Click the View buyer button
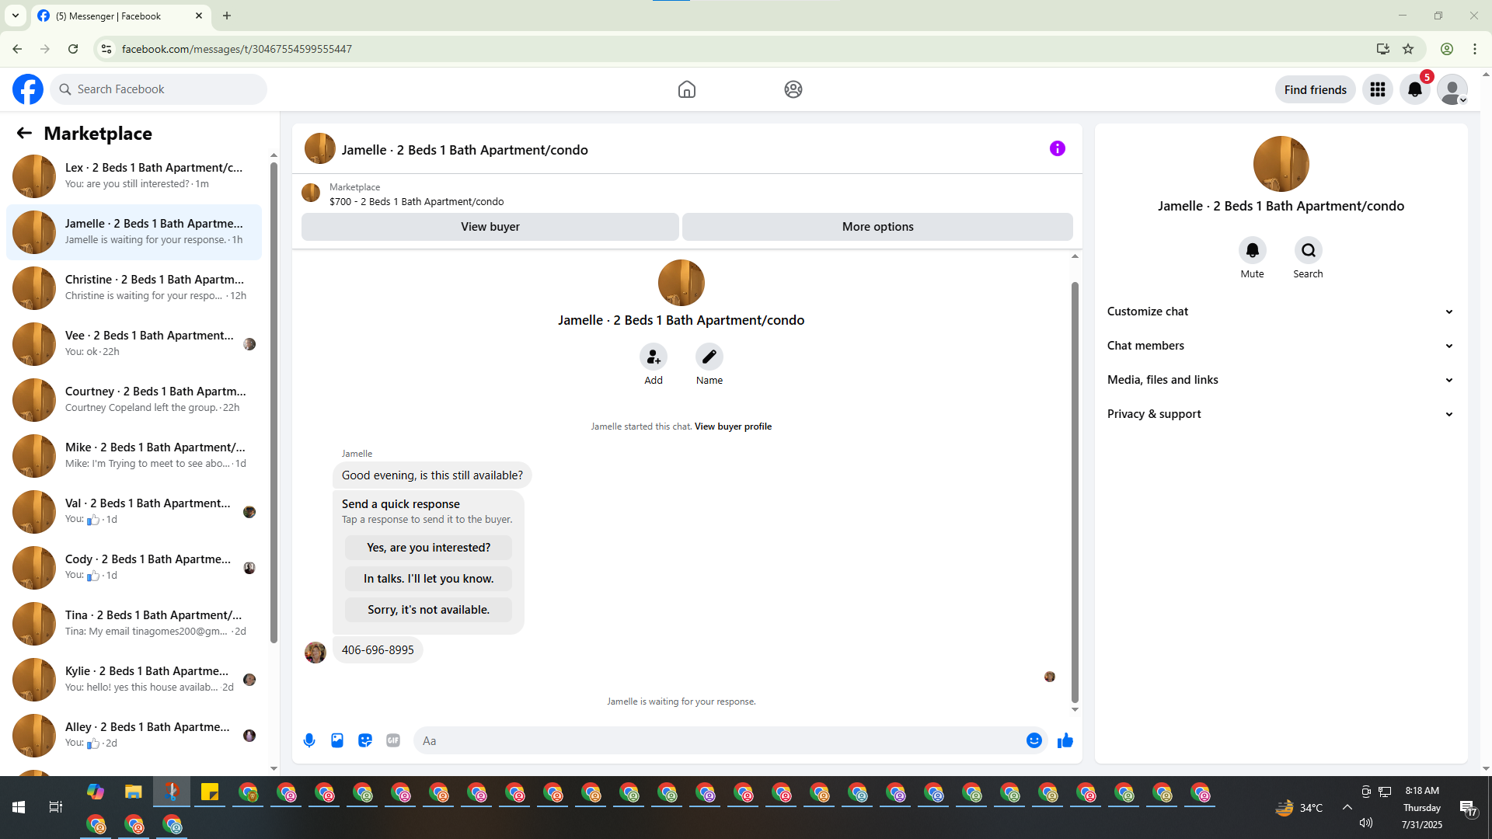This screenshot has height=839, width=1492. point(490,227)
